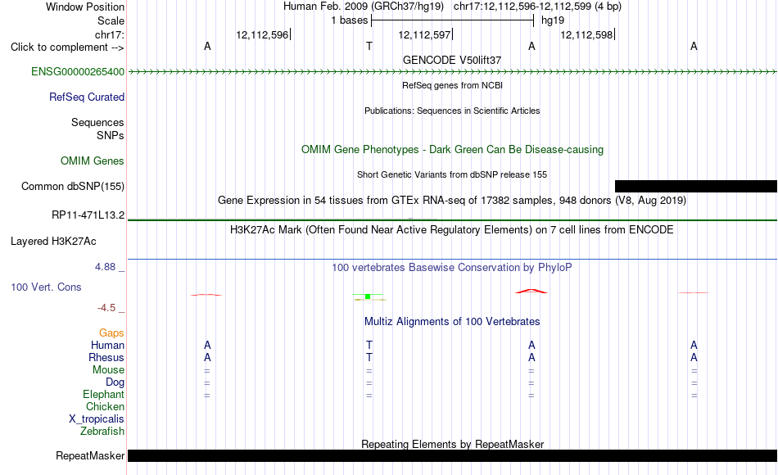Click 'Repeating Elements by RepeatMasker' title

click(x=452, y=444)
